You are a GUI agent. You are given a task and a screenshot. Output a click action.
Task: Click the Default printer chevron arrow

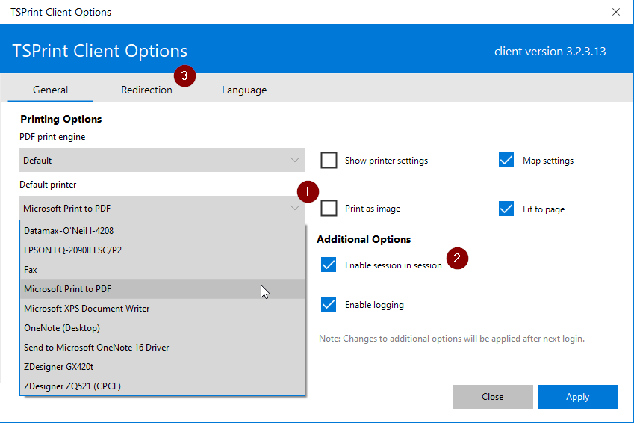tap(295, 208)
